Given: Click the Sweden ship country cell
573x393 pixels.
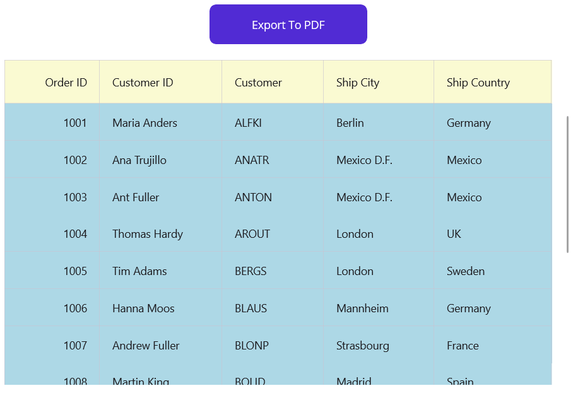Looking at the screenshot, I should pos(466,271).
